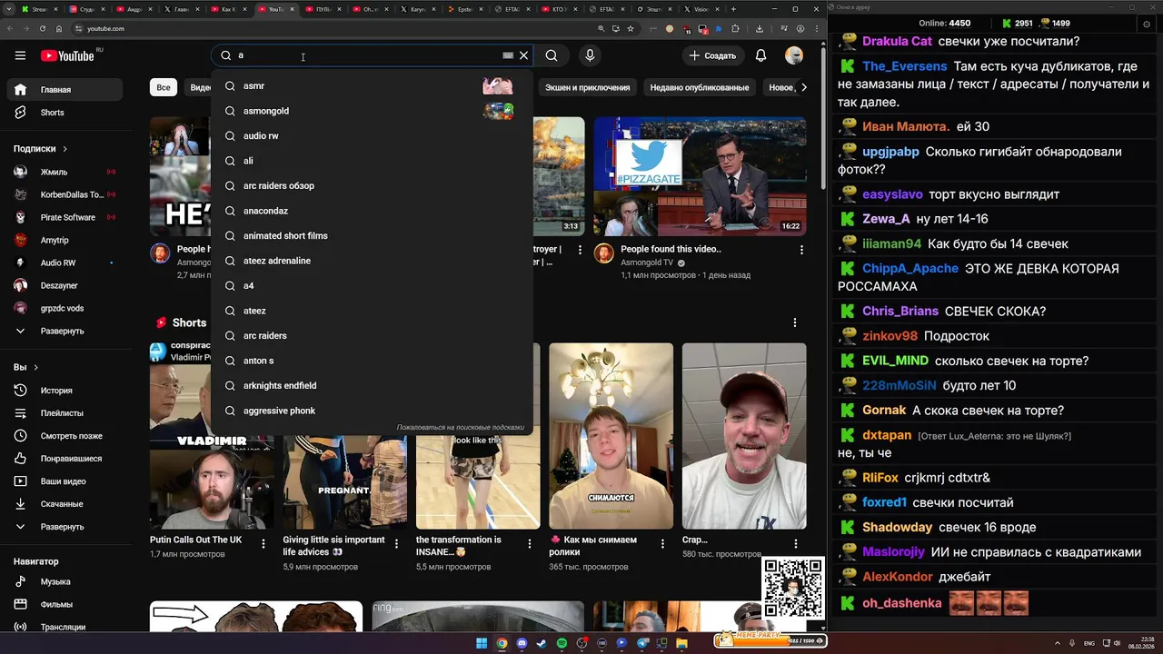Open Фильмы in the Навигатор section
This screenshot has height=654, width=1163.
pos(64,604)
